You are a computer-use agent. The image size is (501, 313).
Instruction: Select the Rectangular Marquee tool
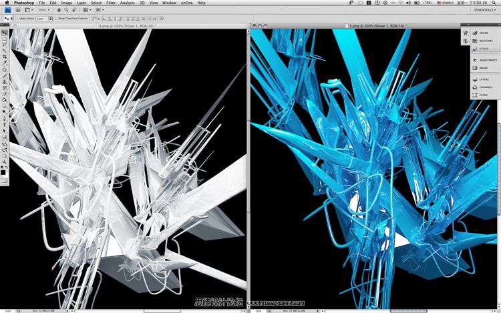[x=4, y=39]
